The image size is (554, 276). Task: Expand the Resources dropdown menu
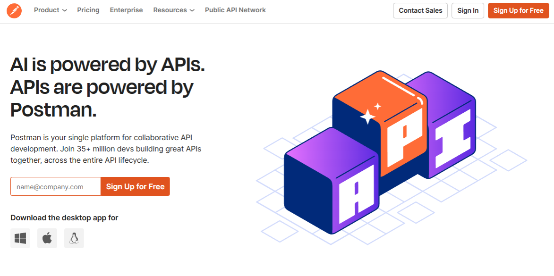[x=173, y=10]
